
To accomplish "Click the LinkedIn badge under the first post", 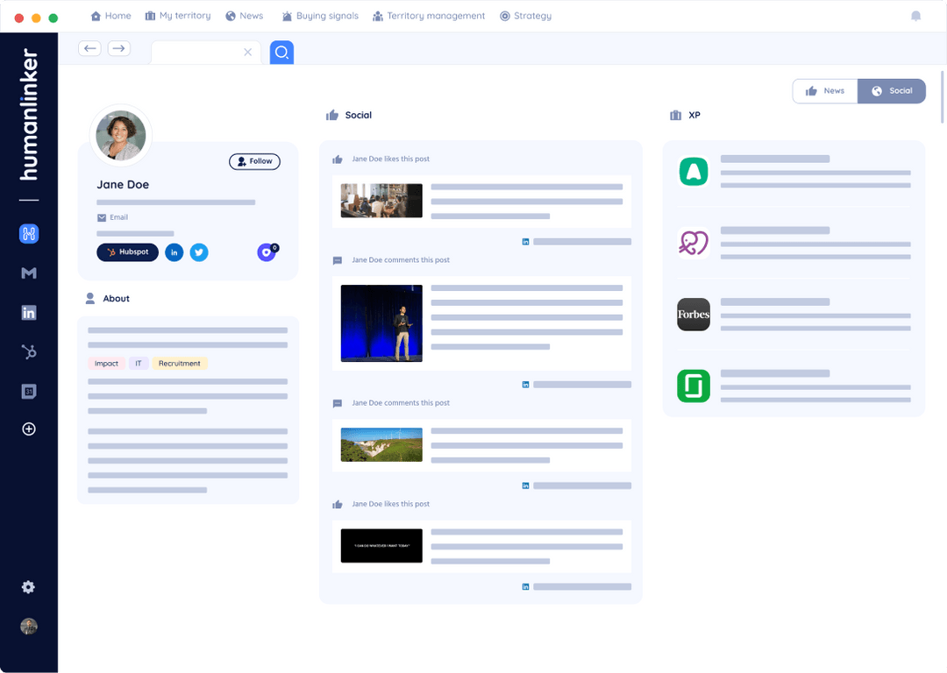I will [525, 239].
